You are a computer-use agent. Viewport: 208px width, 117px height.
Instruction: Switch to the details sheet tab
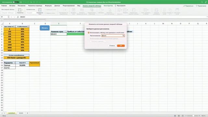(x=21, y=113)
